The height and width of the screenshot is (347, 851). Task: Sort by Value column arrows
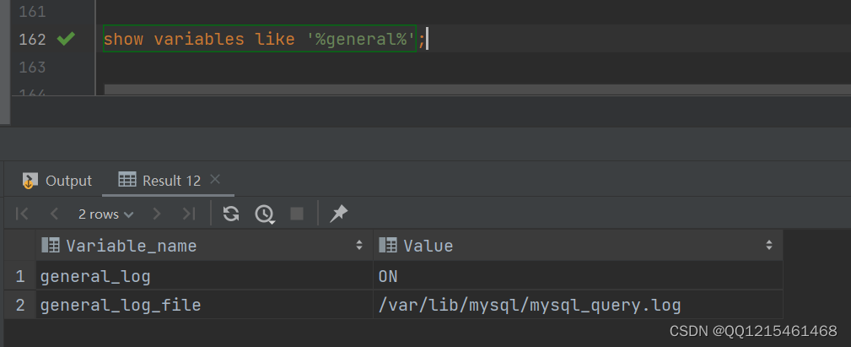click(x=768, y=246)
